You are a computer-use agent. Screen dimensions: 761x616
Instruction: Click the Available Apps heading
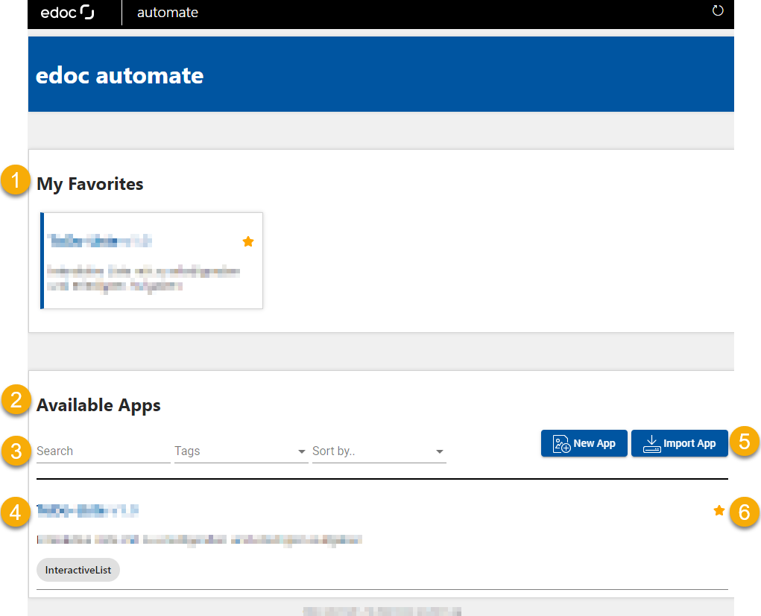coord(98,405)
